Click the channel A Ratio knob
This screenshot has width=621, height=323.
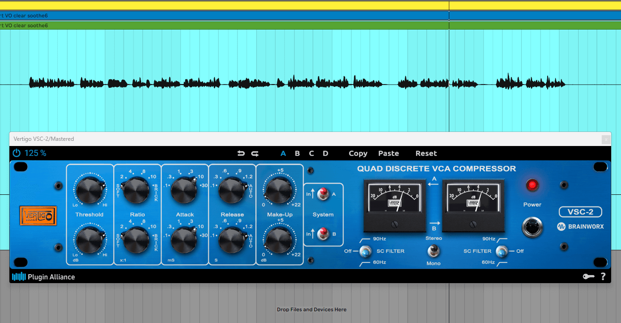point(136,190)
